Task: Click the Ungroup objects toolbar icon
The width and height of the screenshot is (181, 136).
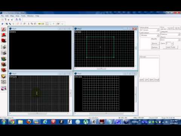Action: pos(10,24)
